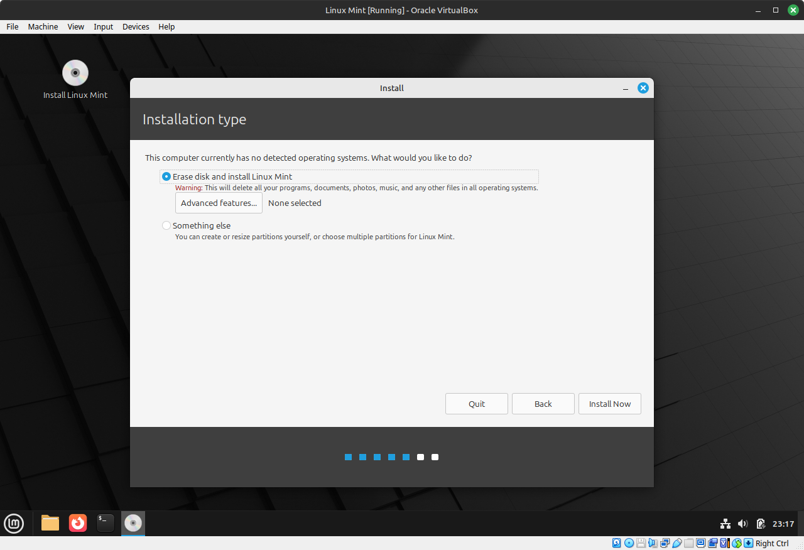804x550 pixels.
Task: Open the VirtualBox File menu
Action: click(13, 26)
